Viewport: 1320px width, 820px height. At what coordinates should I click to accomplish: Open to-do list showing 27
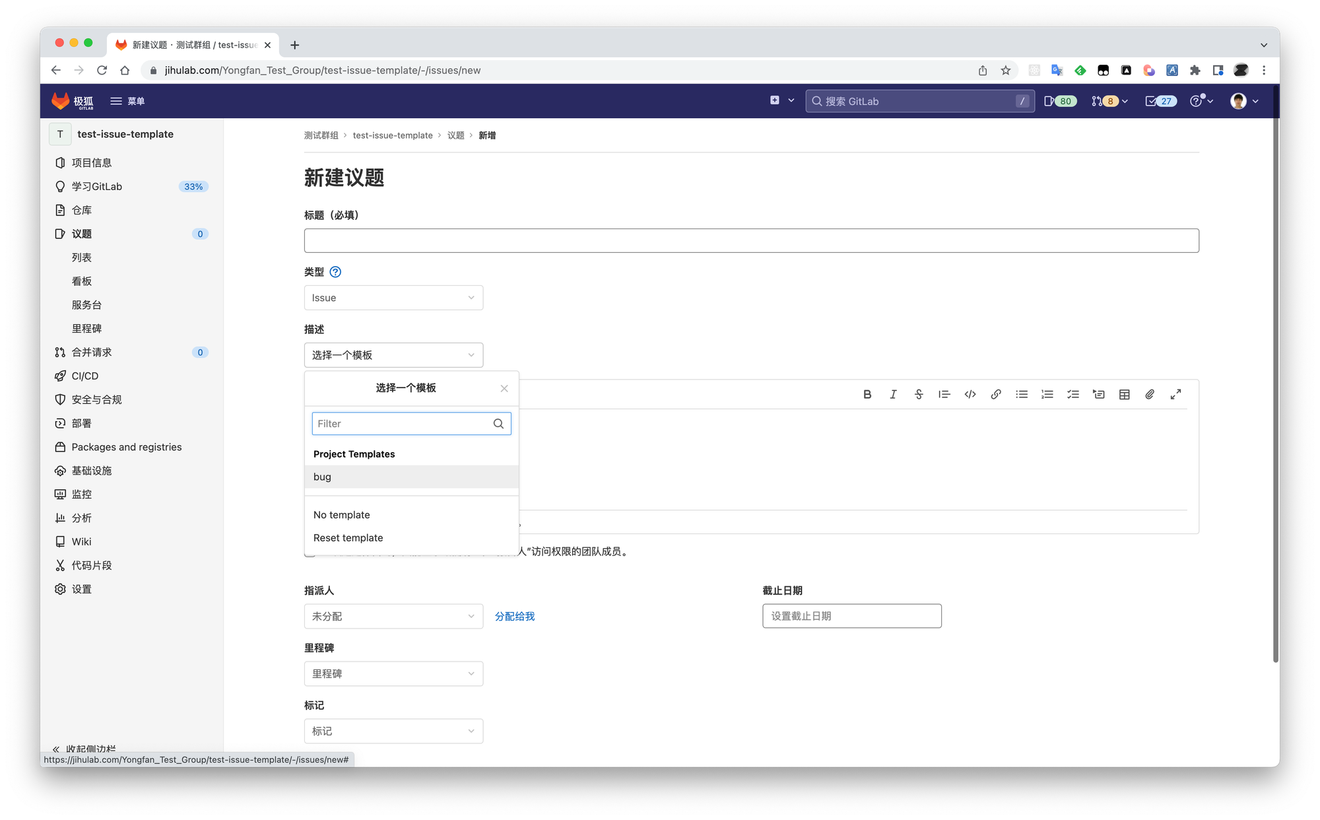(x=1161, y=101)
